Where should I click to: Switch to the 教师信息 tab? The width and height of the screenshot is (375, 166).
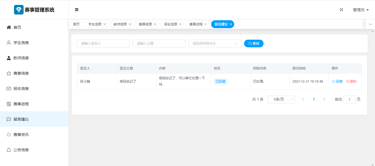(x=120, y=24)
